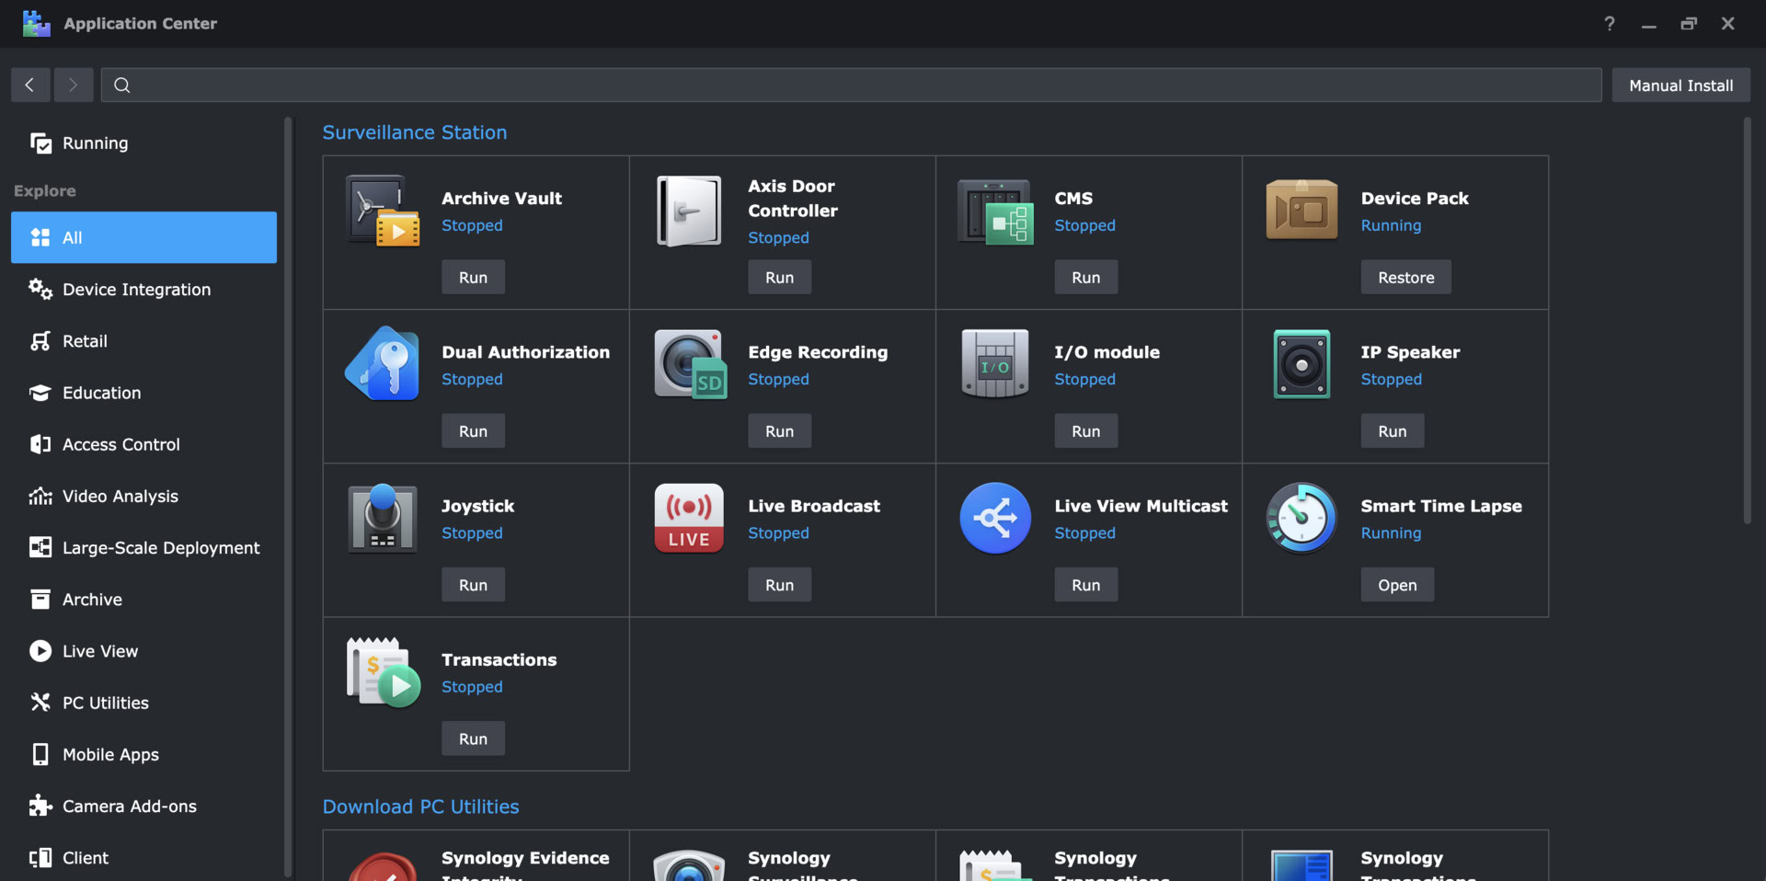Open help with the question mark
This screenshot has width=1766, height=881.
[x=1610, y=24]
